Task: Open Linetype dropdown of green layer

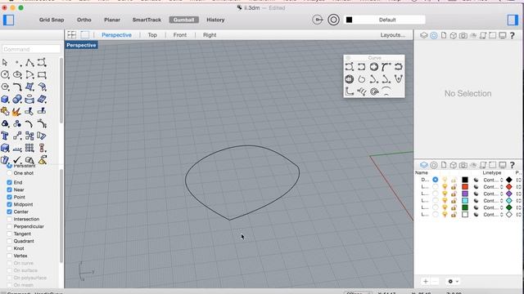Action: click(x=493, y=207)
